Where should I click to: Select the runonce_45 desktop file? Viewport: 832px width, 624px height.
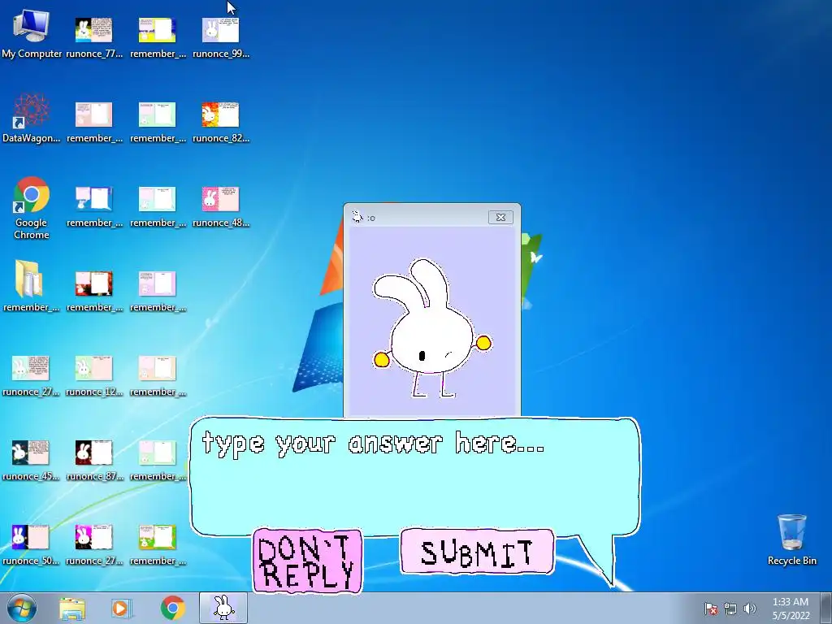(x=31, y=460)
